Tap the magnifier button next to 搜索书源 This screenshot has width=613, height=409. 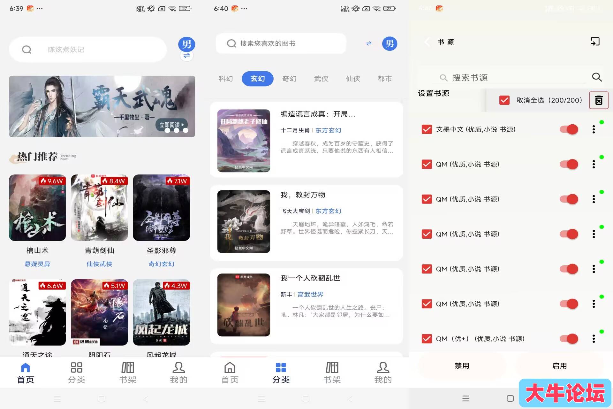click(597, 77)
